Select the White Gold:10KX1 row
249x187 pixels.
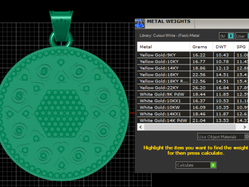[x=193, y=101]
